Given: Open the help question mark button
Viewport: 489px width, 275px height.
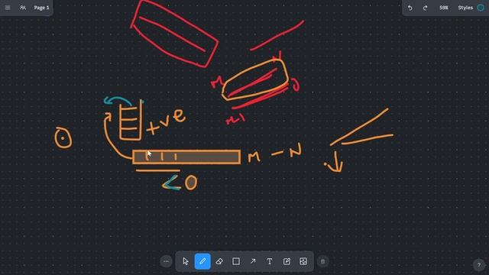Looking at the screenshot, I should 479,265.
